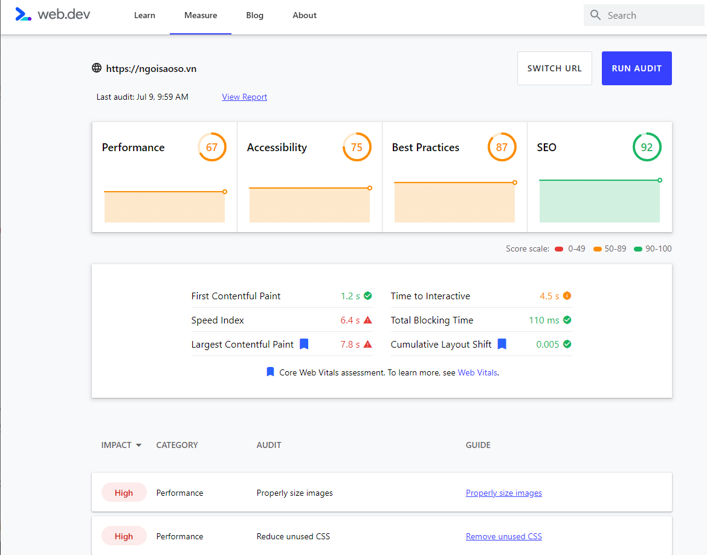The height and width of the screenshot is (555, 707).
Task: Switch to the Measure tab
Action: coord(200,15)
